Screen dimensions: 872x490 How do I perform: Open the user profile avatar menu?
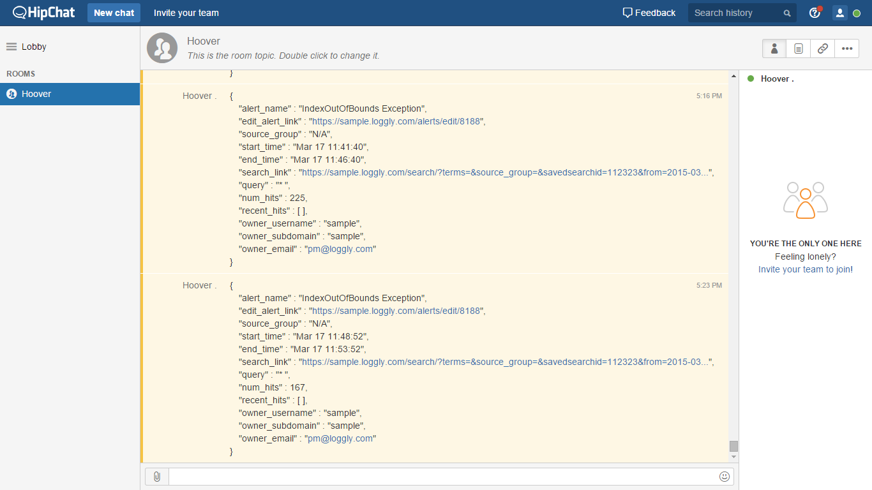pyautogui.click(x=839, y=13)
